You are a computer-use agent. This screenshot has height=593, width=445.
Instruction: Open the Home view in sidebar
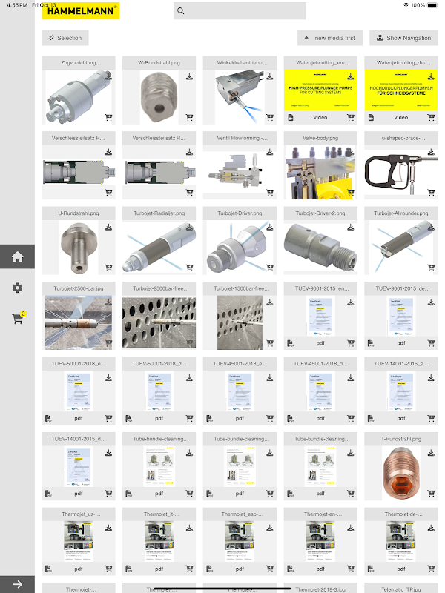(17, 256)
